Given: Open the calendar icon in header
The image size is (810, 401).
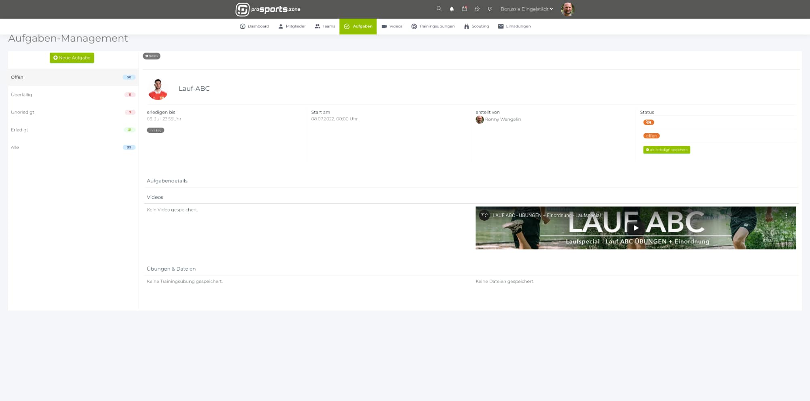Looking at the screenshot, I should 464,9.
